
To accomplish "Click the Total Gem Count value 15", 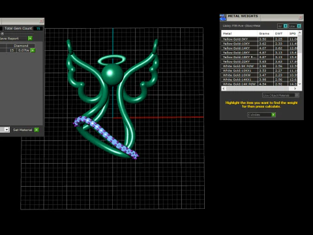I will tap(38, 29).
